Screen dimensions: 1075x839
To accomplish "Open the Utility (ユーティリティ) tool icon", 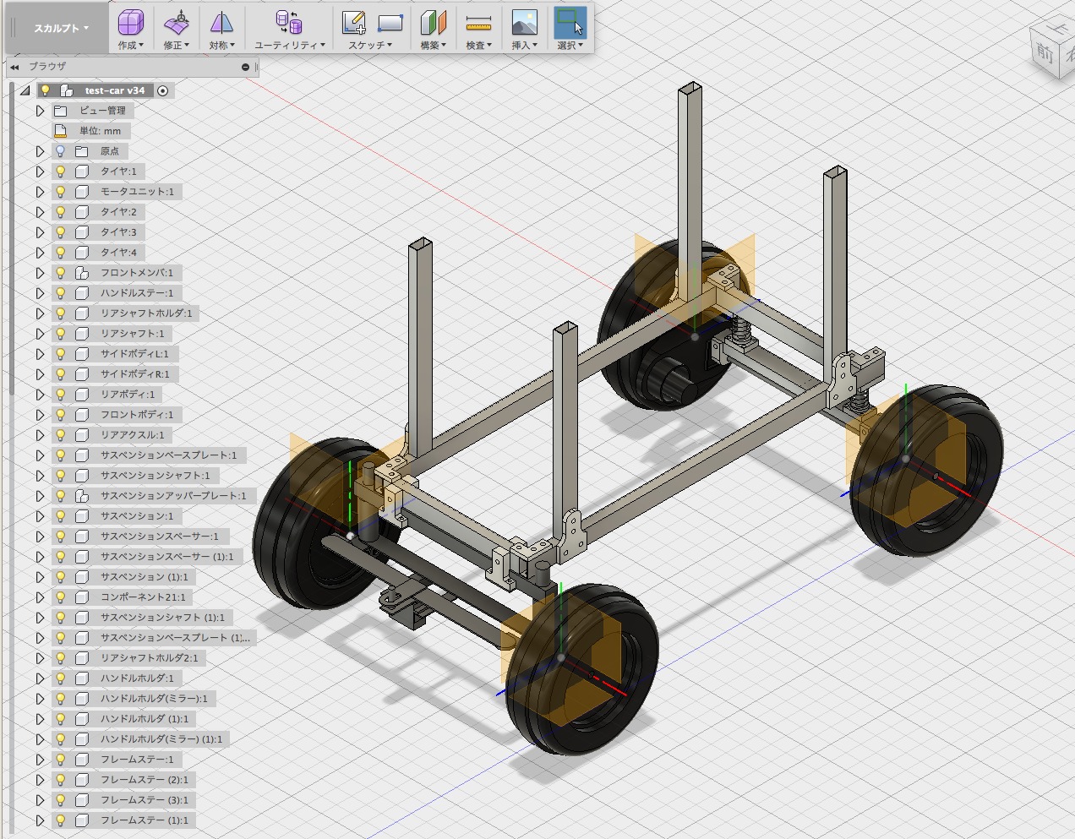I will coord(289,24).
